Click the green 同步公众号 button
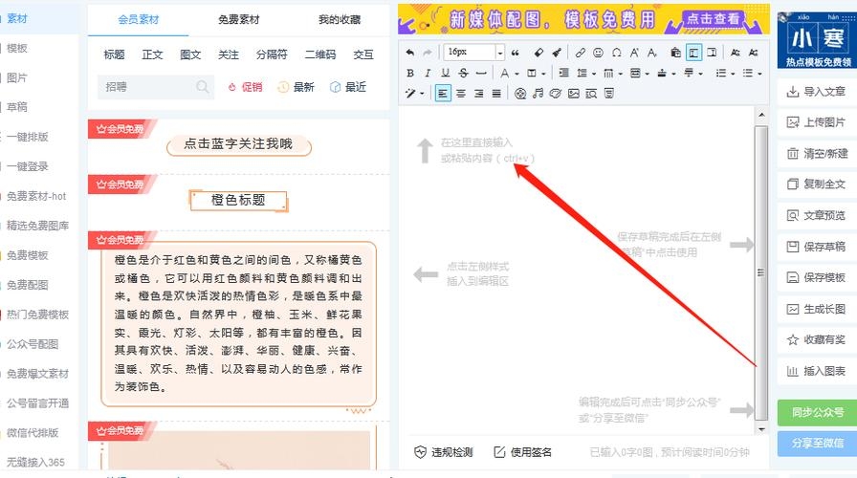Image resolution: width=857 pixels, height=478 pixels. click(x=817, y=412)
